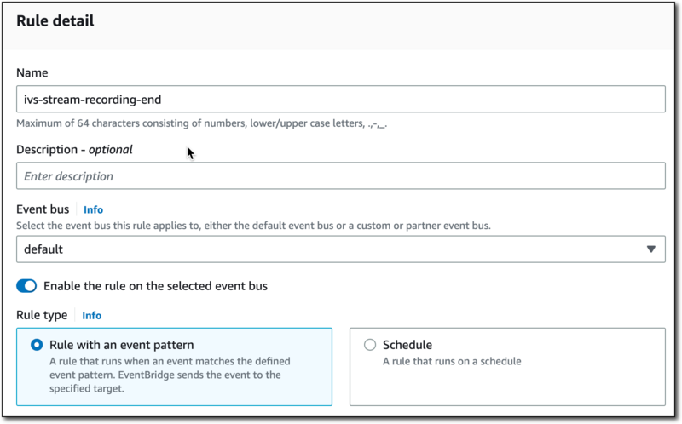Click the Event bus dropdown arrow

point(650,249)
